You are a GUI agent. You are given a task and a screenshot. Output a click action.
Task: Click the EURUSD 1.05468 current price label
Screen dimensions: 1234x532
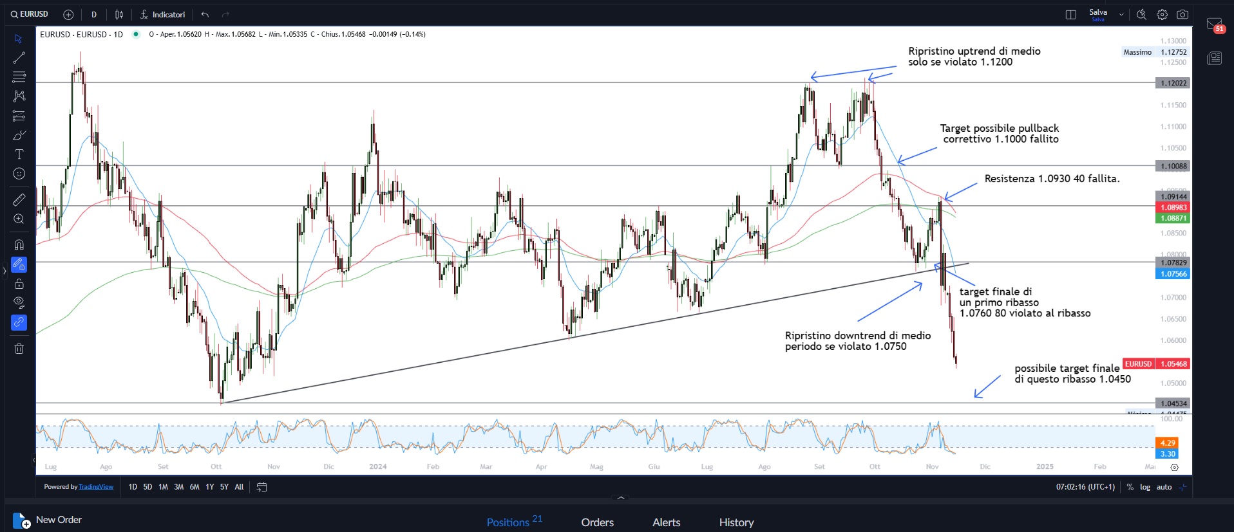click(1155, 363)
